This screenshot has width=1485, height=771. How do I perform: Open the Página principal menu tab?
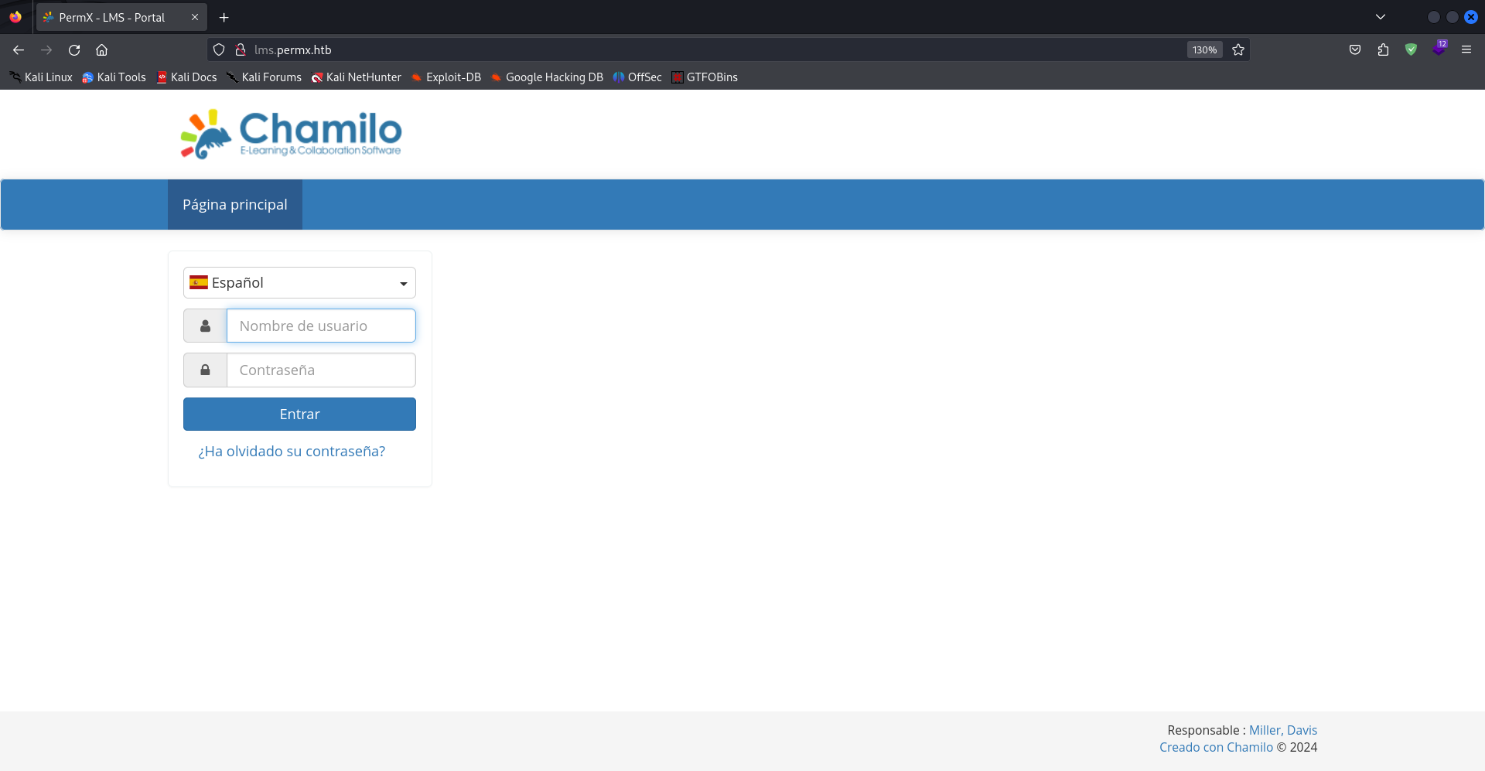(234, 205)
